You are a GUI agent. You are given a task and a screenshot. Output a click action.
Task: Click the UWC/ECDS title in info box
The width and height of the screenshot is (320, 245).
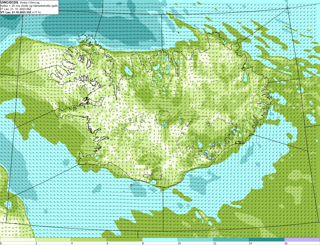(x=9, y=2)
